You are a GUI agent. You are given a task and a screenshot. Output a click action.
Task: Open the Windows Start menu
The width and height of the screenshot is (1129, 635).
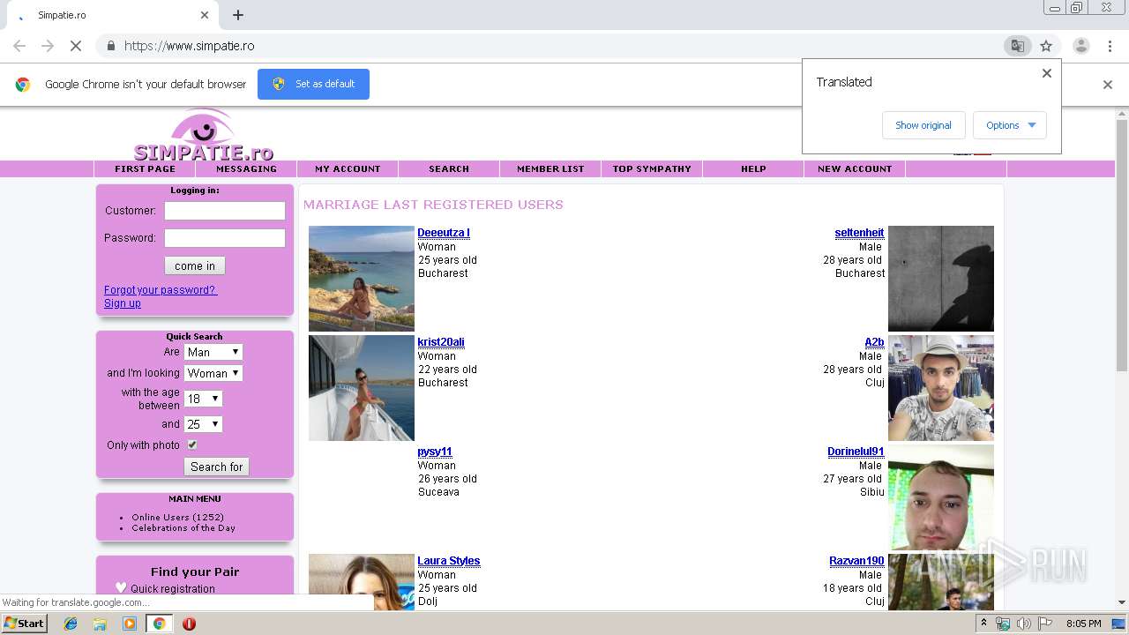point(25,624)
